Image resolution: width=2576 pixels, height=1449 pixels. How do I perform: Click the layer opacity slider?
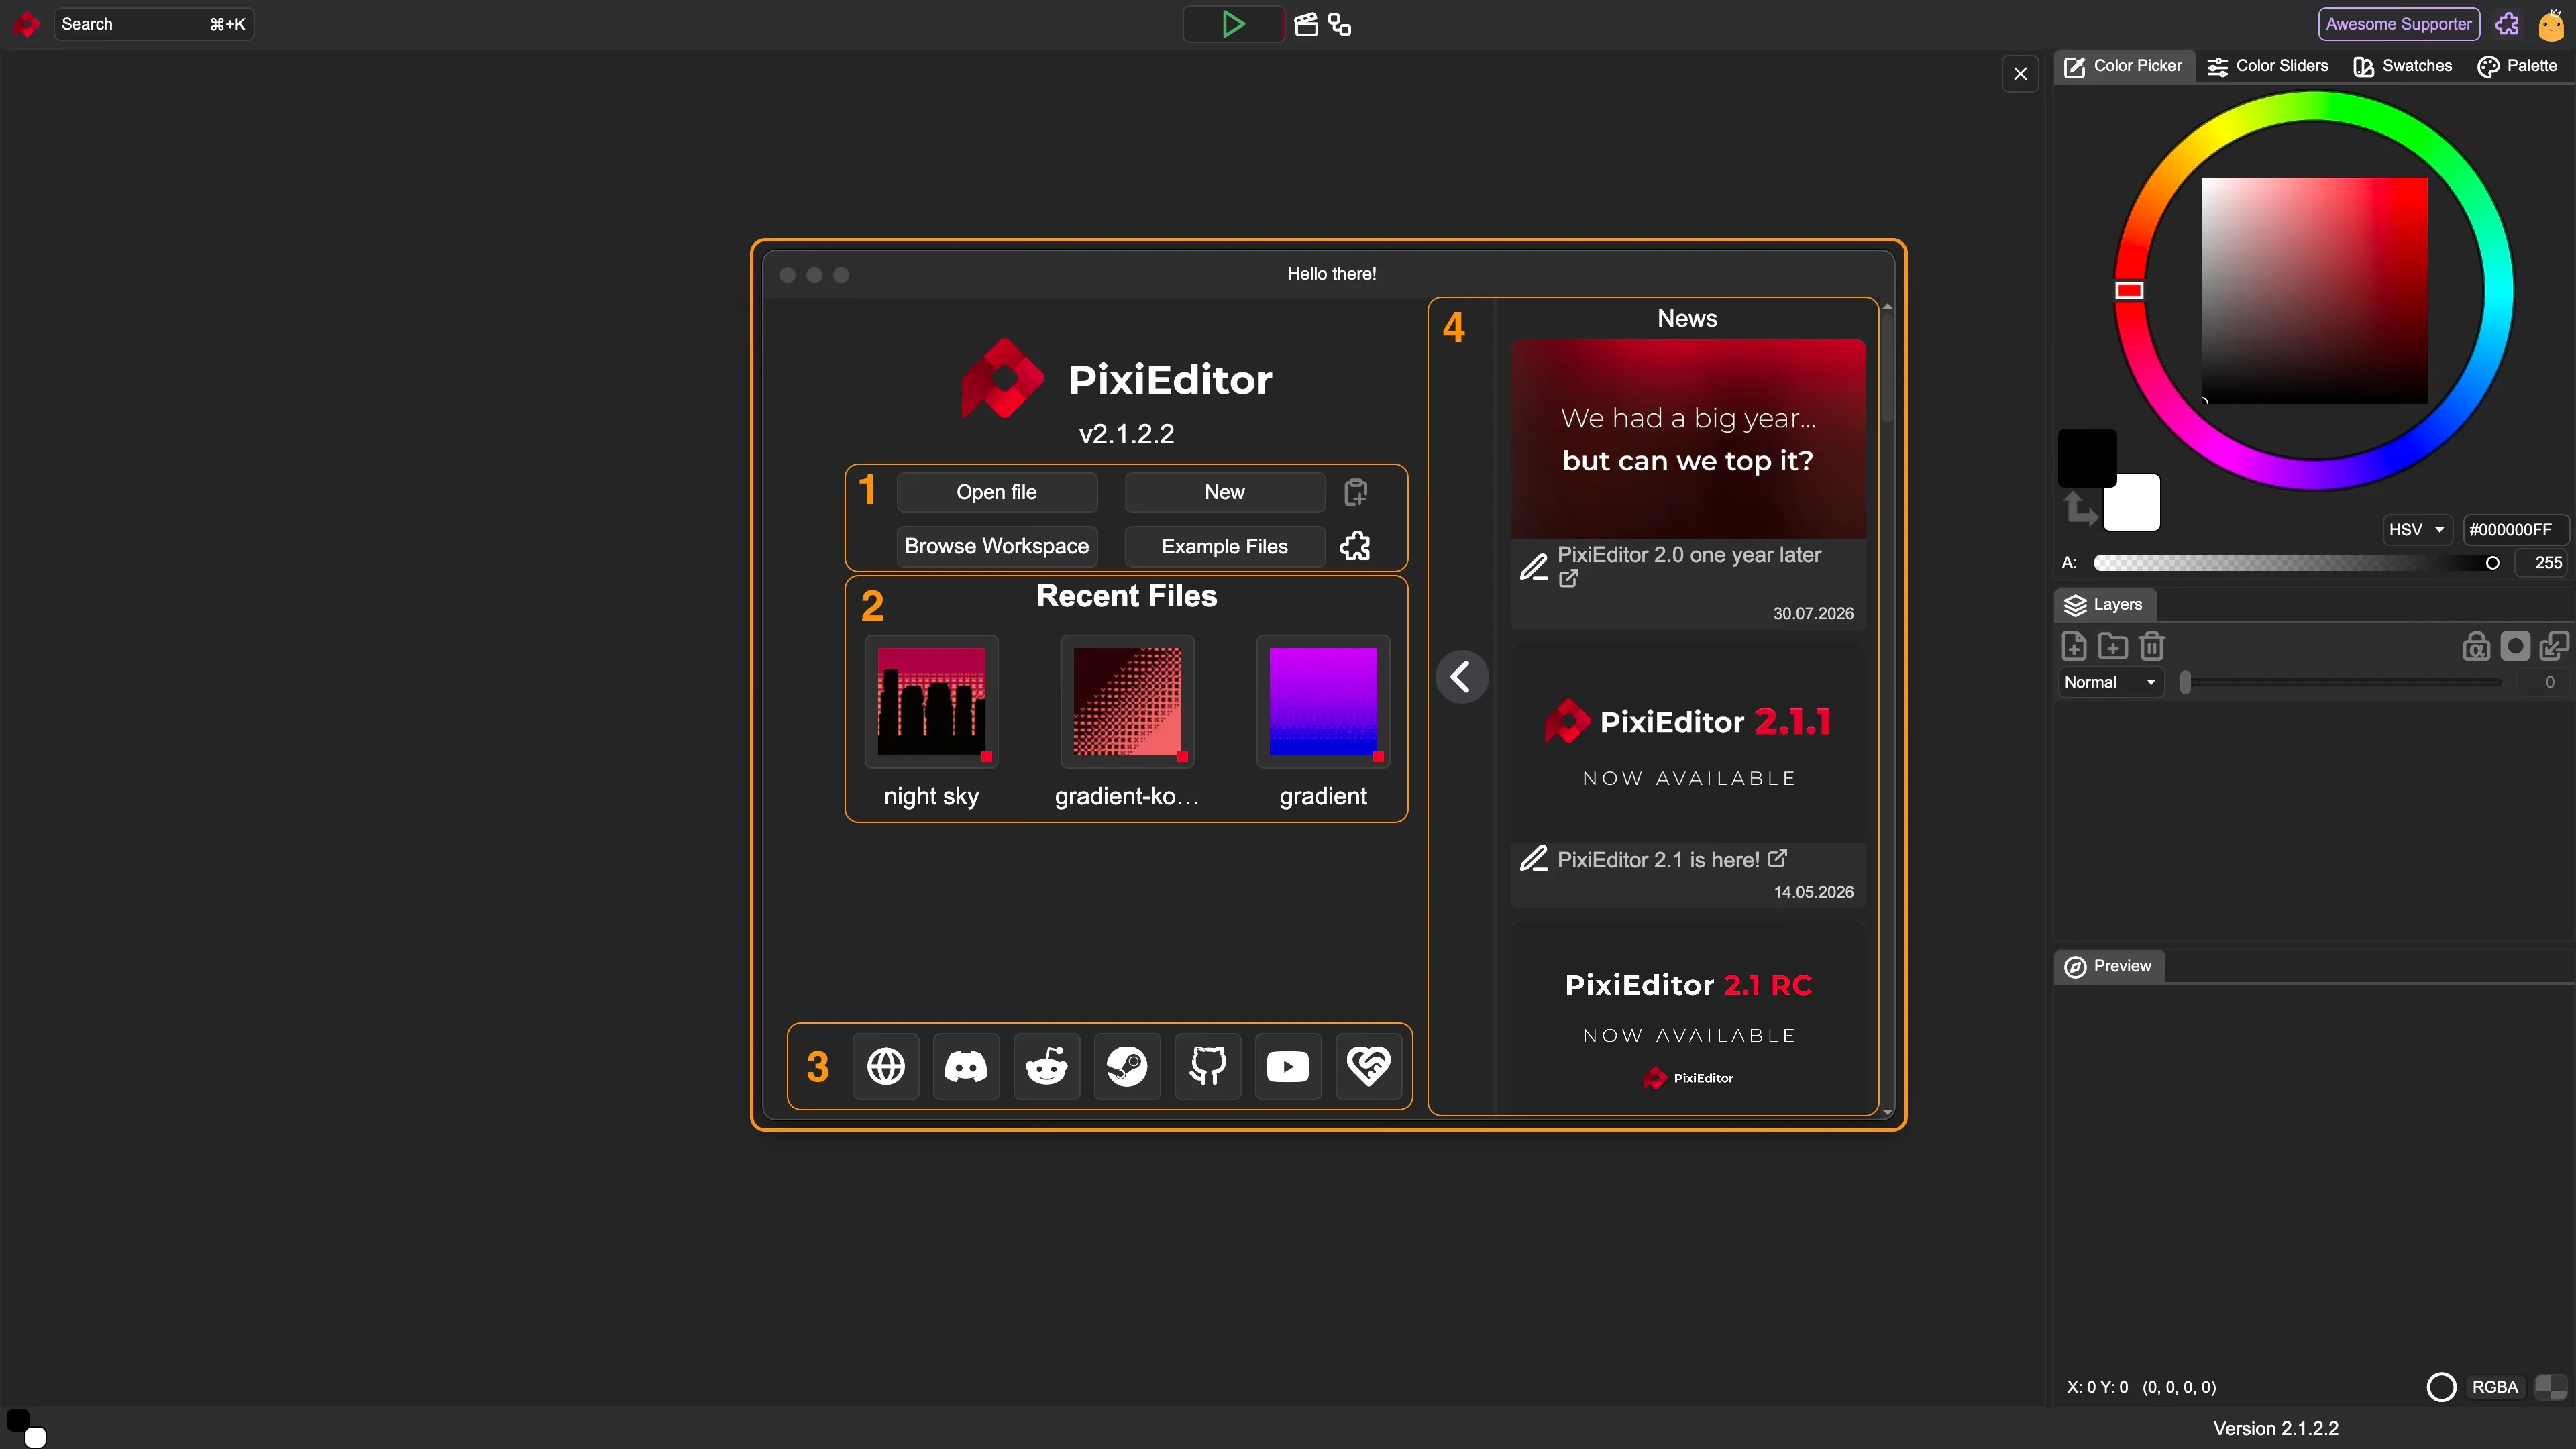point(2340,682)
